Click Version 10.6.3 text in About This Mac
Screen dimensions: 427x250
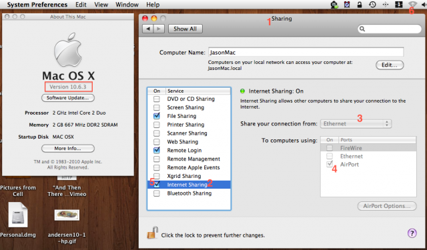(x=68, y=87)
